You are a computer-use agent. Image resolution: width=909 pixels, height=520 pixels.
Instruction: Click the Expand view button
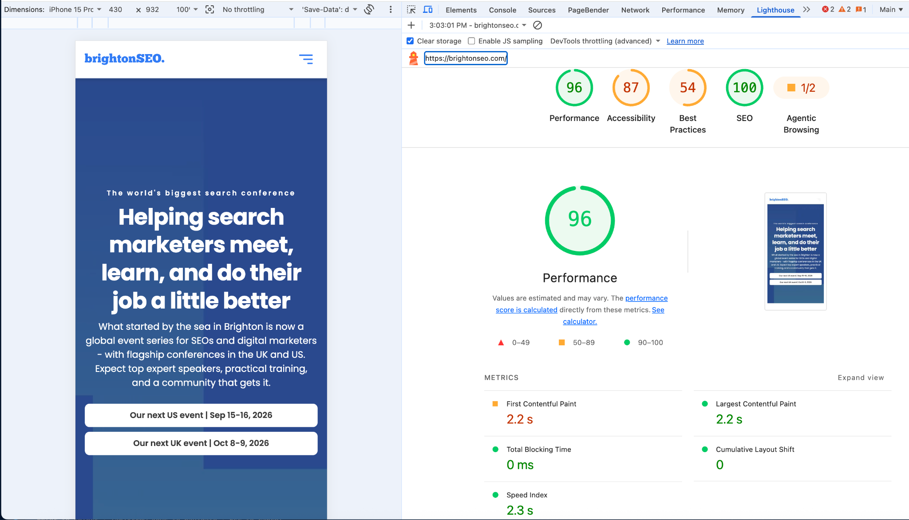861,377
